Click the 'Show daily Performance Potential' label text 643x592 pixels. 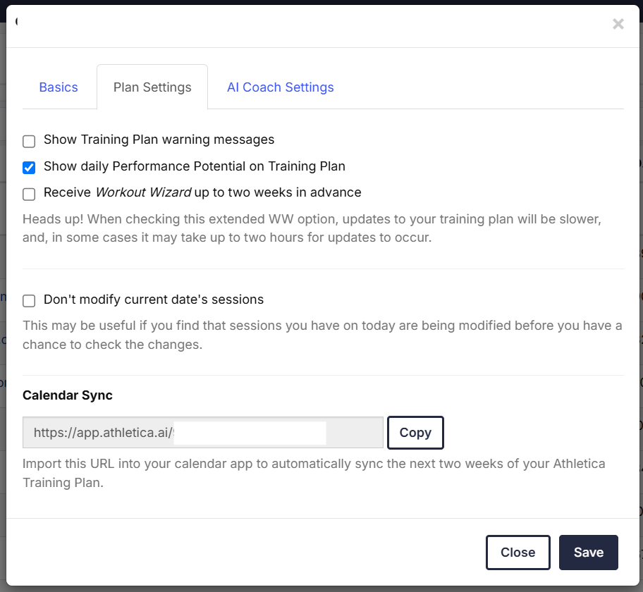[194, 166]
